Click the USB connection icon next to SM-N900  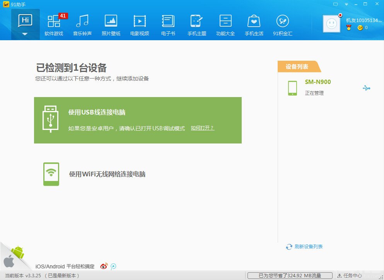pyautogui.click(x=367, y=88)
